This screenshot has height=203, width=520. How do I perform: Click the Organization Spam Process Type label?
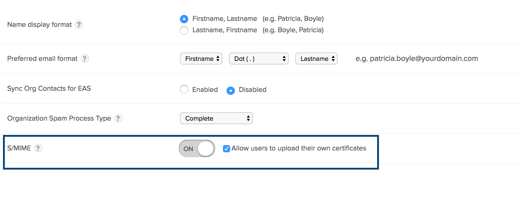click(x=59, y=118)
